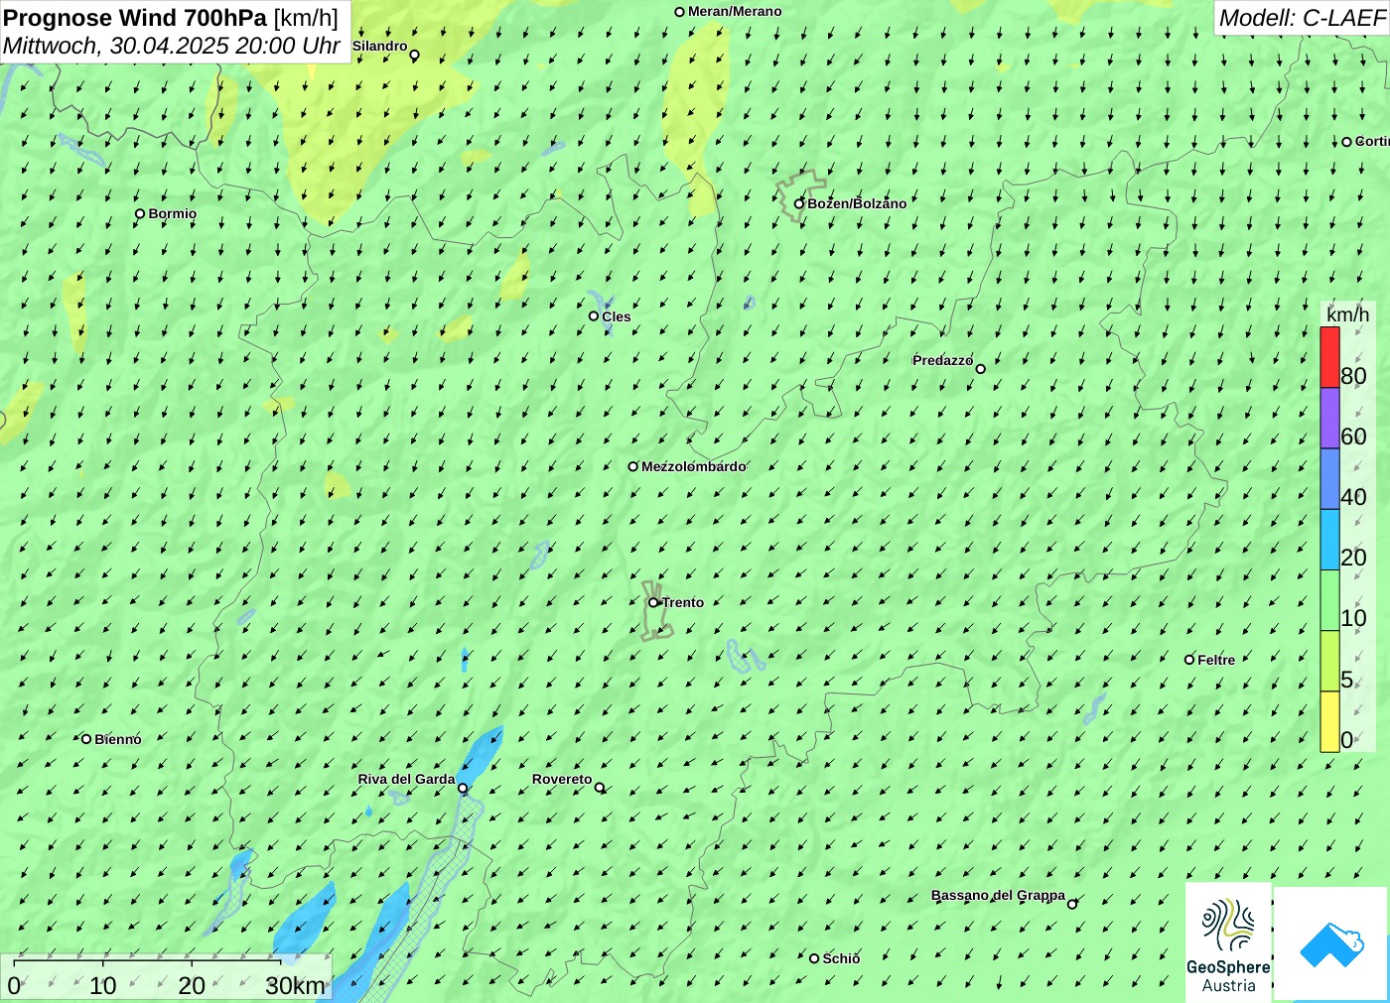
Task: Select the blue 40 km/h legend color
Action: click(1329, 478)
